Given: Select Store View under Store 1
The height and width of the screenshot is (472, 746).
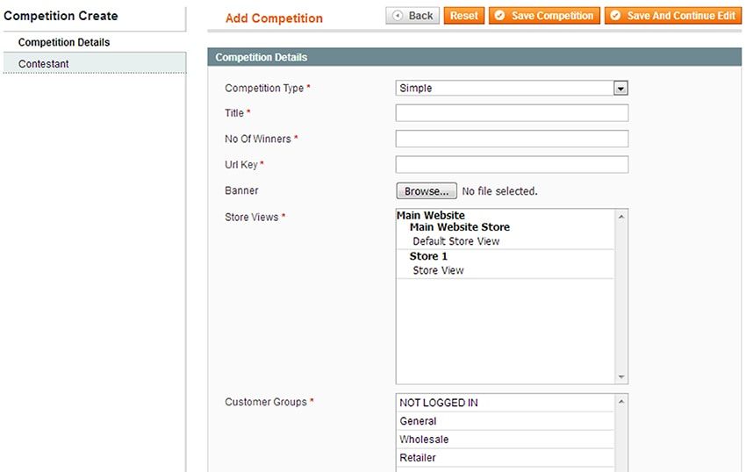Looking at the screenshot, I should (x=438, y=270).
